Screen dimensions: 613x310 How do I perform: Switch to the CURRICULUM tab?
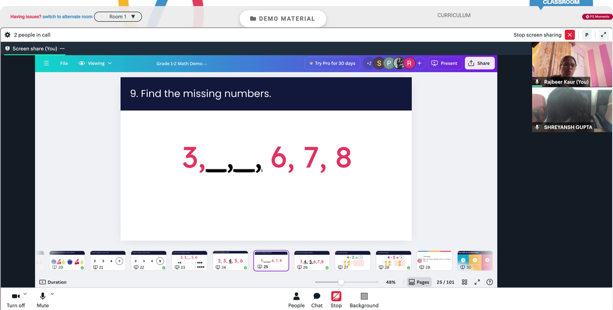click(454, 15)
